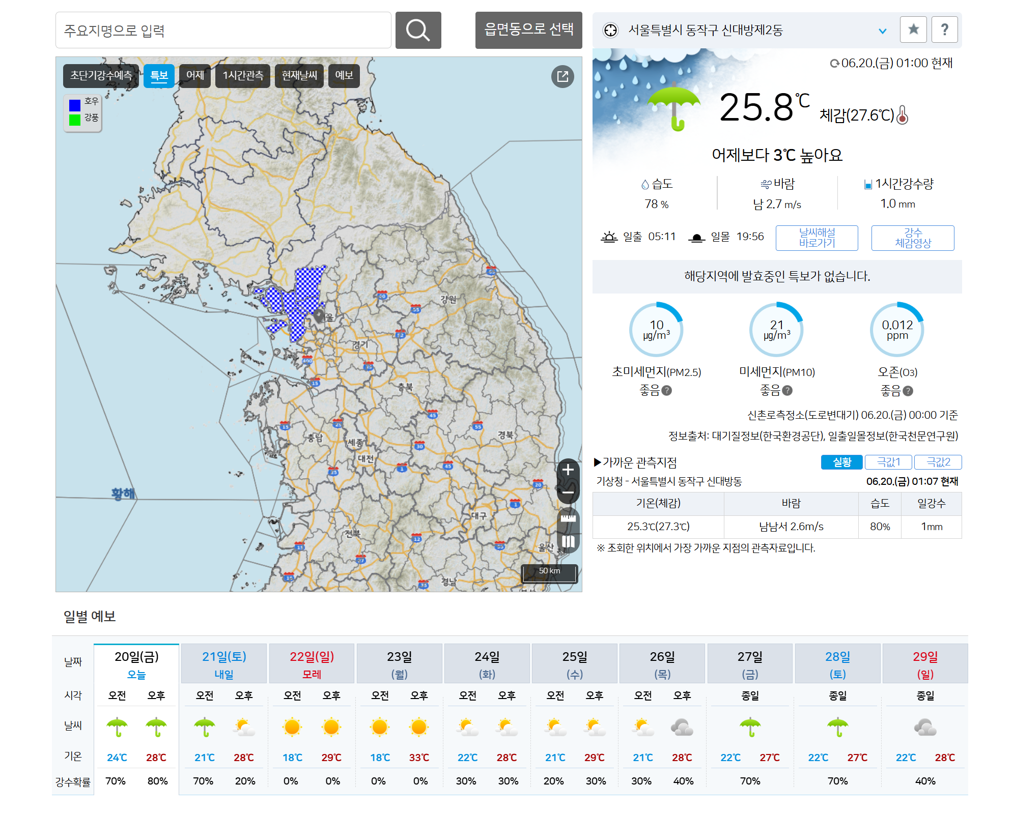Screen dimensions: 1013x813
Task: Switch observation data to 실황
Action: (841, 462)
